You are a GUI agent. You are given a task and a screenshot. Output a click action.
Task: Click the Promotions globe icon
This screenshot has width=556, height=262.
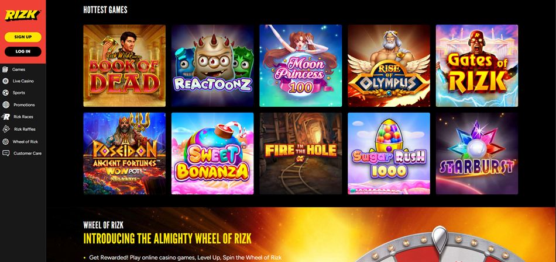(x=6, y=104)
